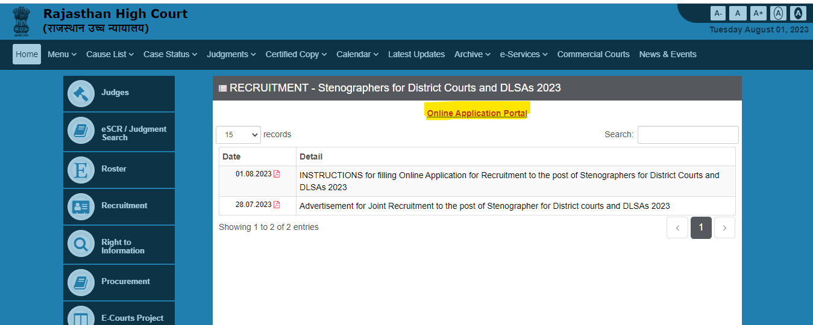813x325 pixels.
Task: Open News & Events page
Action: [x=668, y=54]
